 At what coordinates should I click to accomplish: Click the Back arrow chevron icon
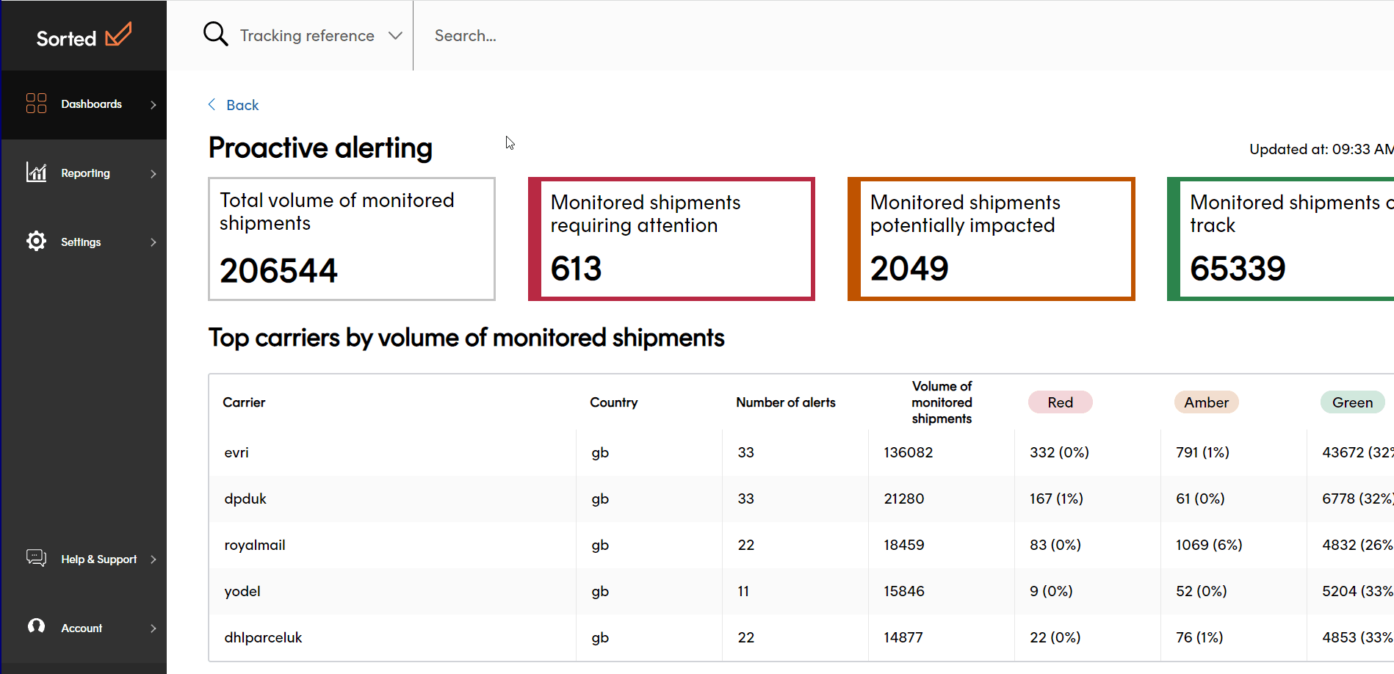(x=212, y=105)
